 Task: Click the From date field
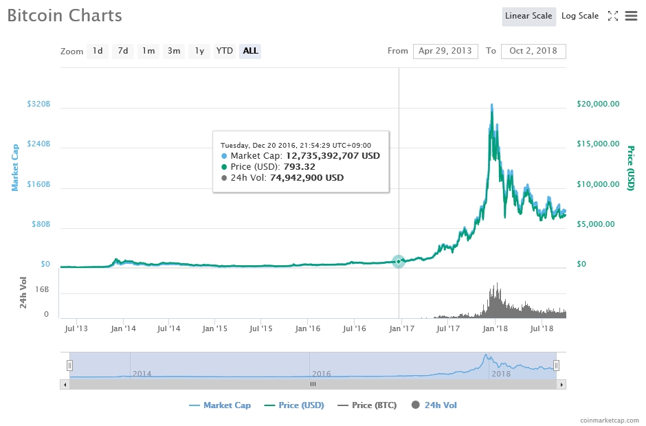pyautogui.click(x=445, y=51)
